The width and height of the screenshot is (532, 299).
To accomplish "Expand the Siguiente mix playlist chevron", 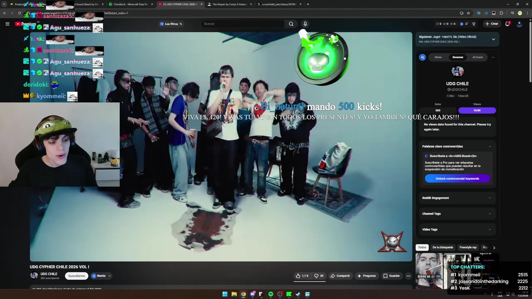I will [x=493, y=39].
